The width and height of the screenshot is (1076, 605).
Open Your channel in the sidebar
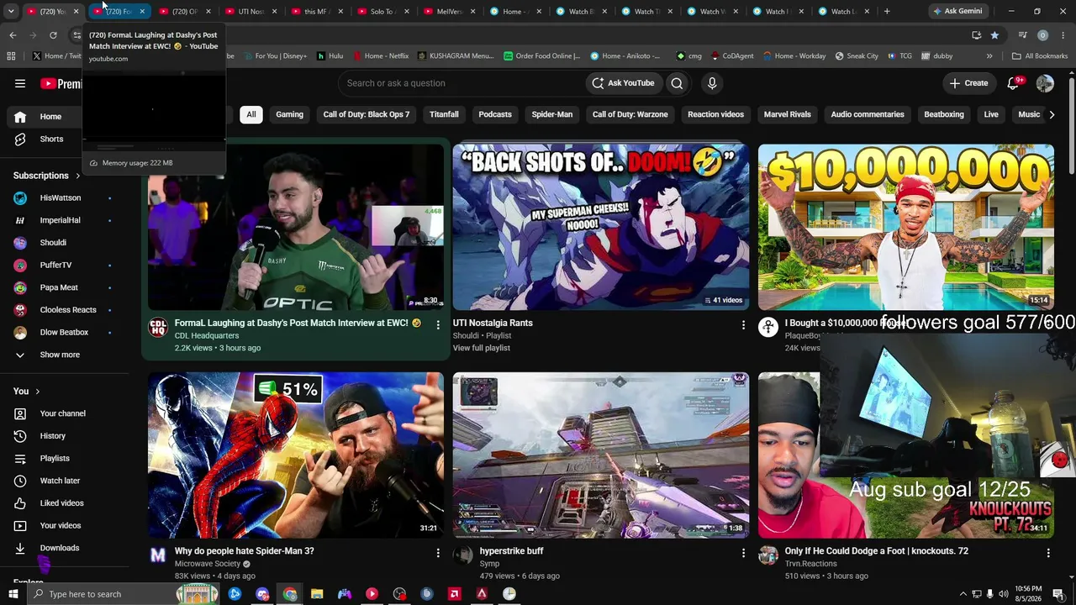pyautogui.click(x=62, y=413)
